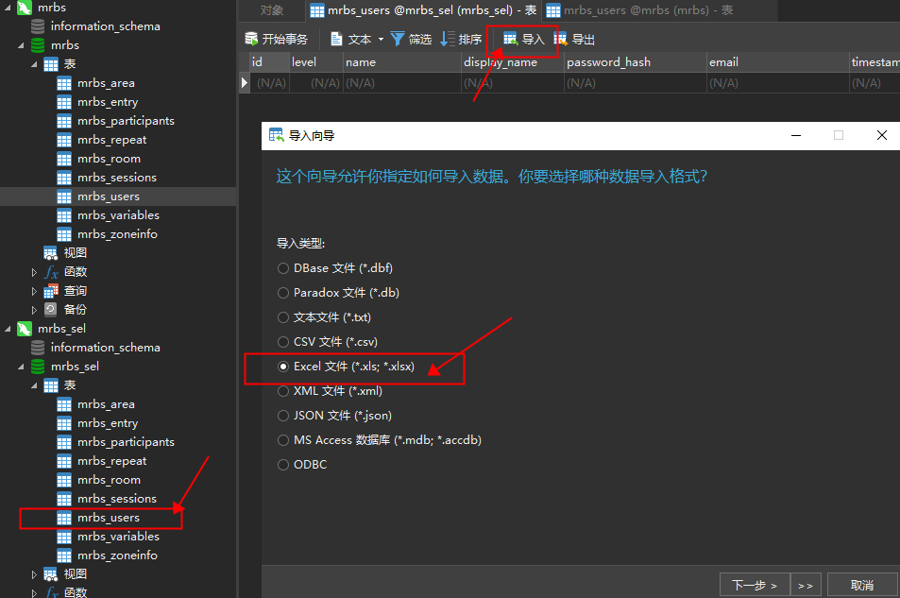Click the Queries (查询) icon under mrbs
Viewport: 900px width, 598px height.
click(51, 291)
